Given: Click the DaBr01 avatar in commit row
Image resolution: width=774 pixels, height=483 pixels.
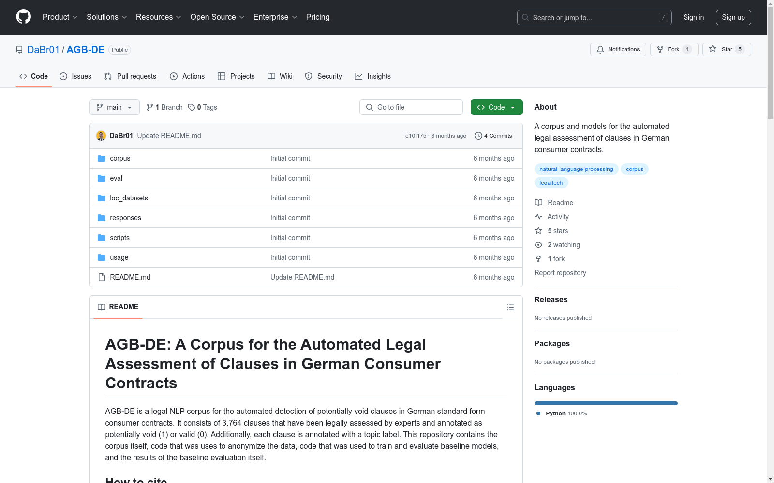Looking at the screenshot, I should [101, 136].
